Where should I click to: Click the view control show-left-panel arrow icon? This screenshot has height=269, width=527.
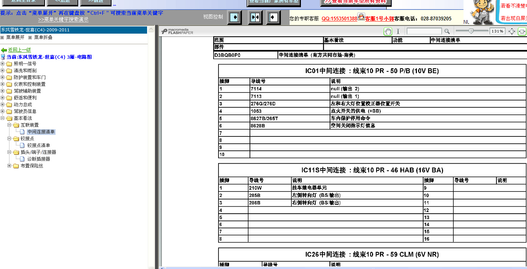tap(273, 17)
